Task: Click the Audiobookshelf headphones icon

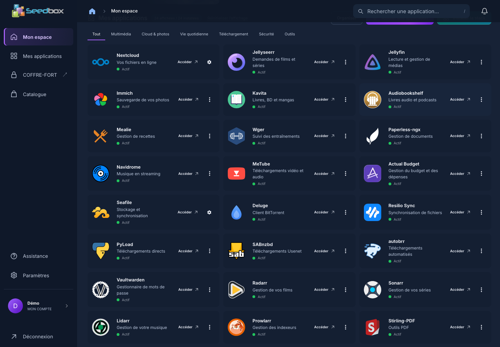Action: (373, 100)
